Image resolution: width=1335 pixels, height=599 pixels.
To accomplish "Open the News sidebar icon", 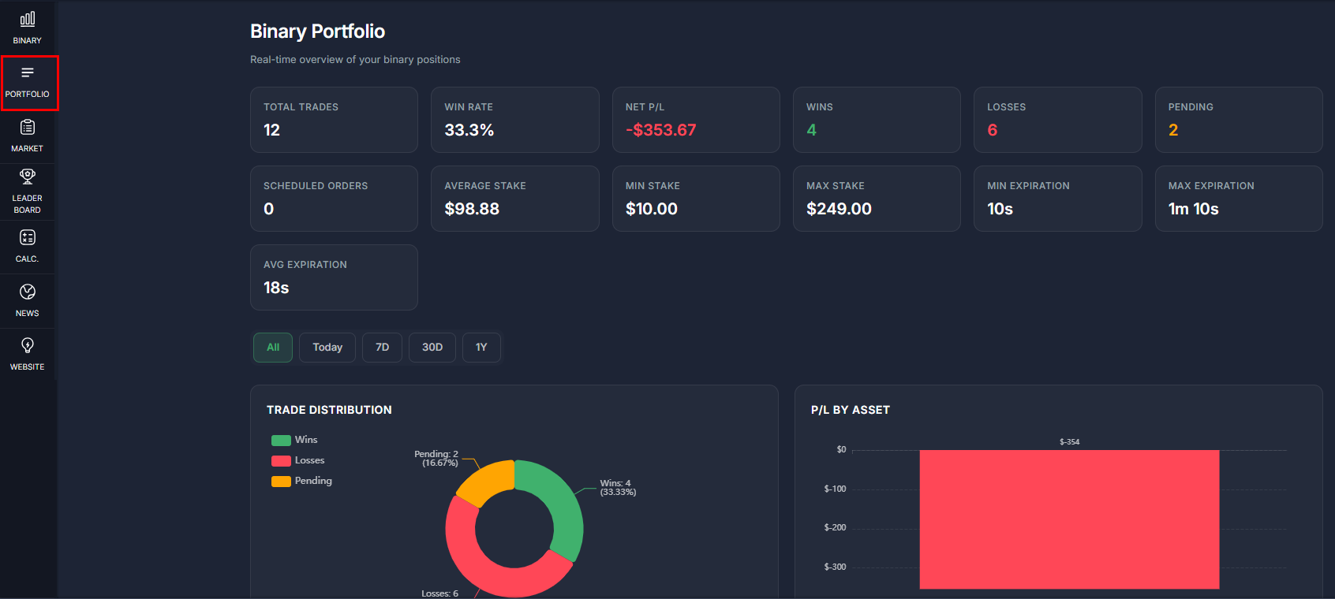I will (28, 292).
